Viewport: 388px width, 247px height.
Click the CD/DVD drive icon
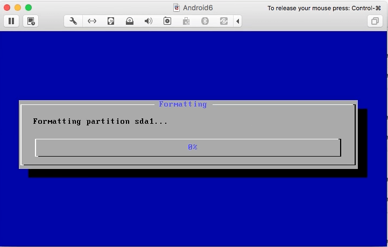(x=130, y=21)
